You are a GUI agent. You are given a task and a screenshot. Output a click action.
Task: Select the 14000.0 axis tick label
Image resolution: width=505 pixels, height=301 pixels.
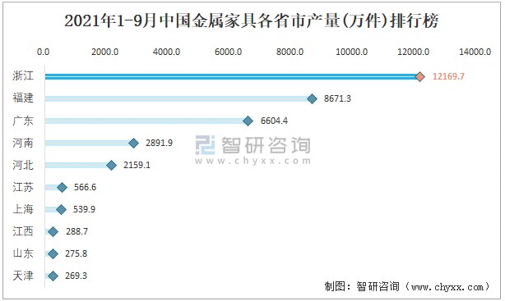475,52
